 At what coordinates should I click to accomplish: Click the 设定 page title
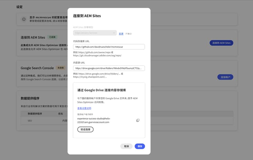19,7
